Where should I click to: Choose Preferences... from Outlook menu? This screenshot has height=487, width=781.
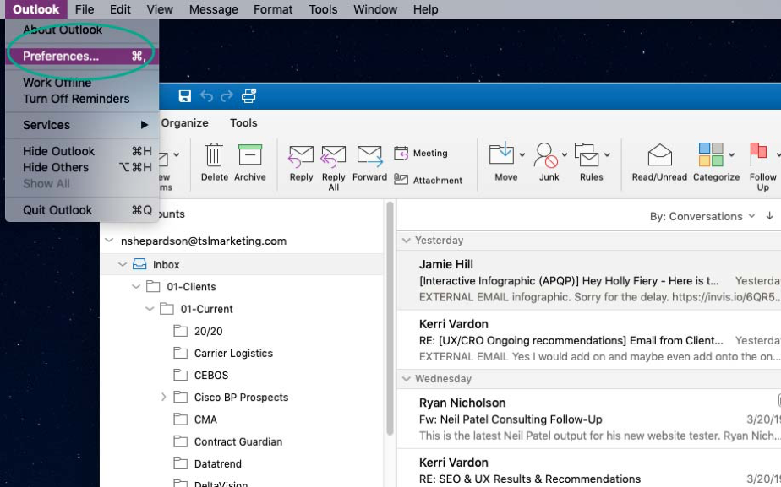pos(82,56)
